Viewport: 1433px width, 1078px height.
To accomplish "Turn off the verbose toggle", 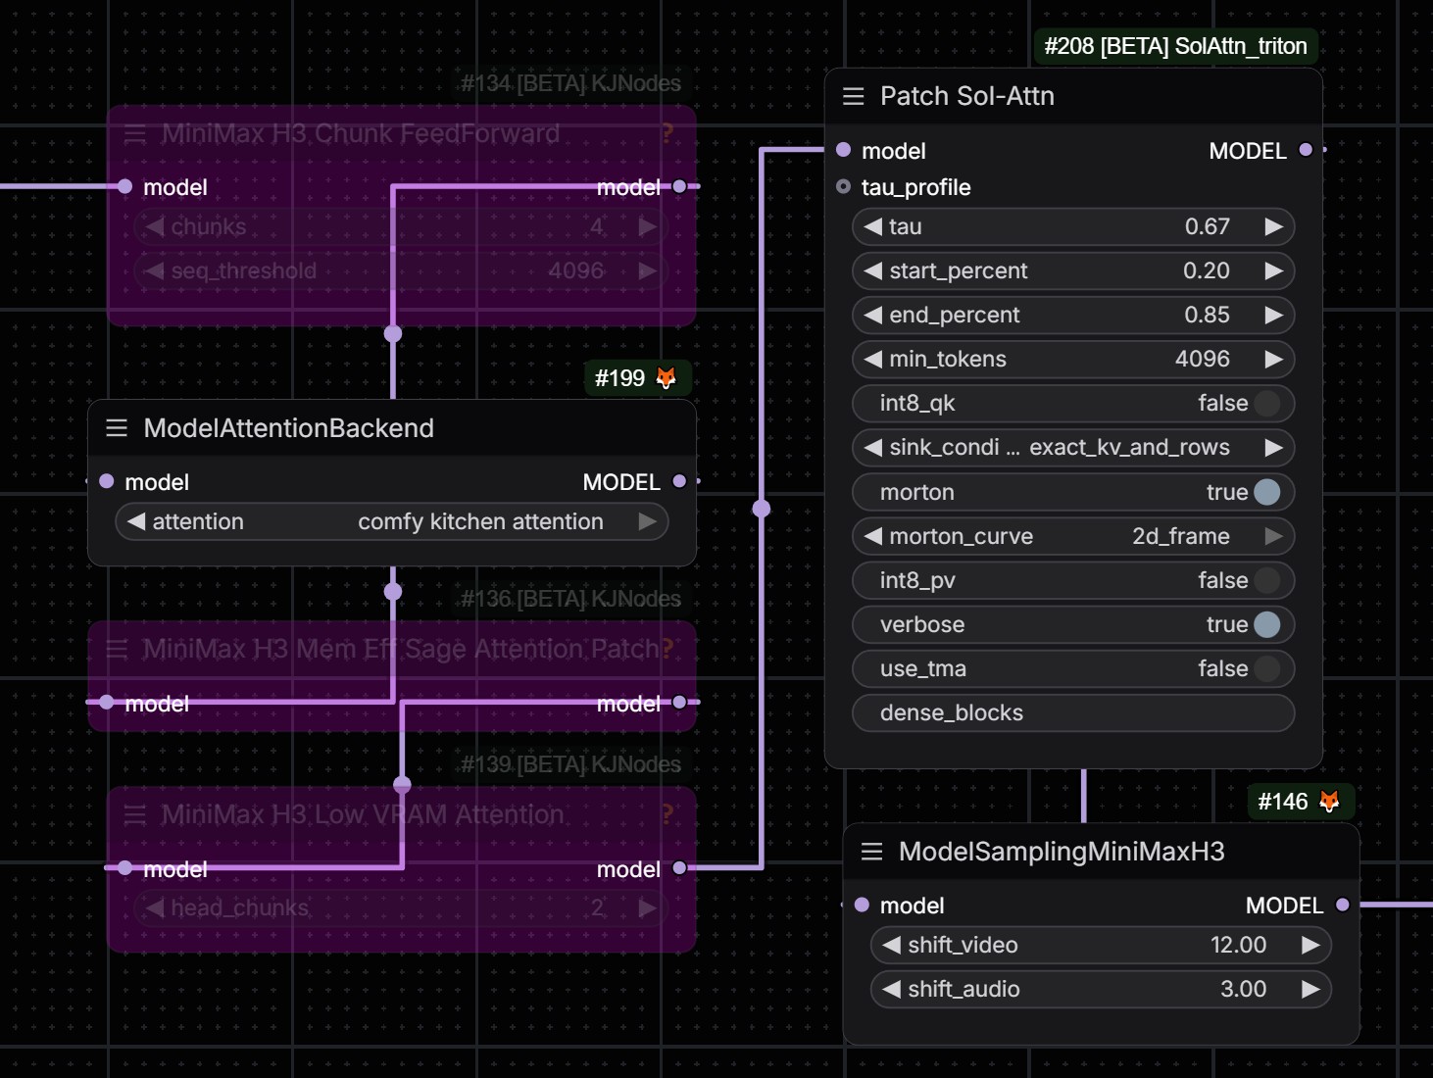I will tap(1267, 624).
